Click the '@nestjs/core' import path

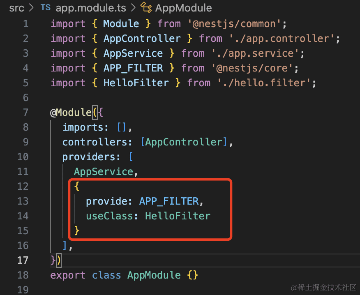coord(252,68)
